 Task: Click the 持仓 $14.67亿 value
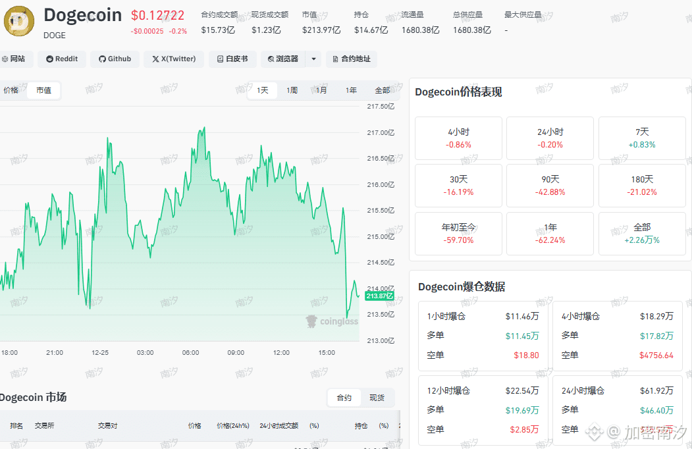[371, 30]
